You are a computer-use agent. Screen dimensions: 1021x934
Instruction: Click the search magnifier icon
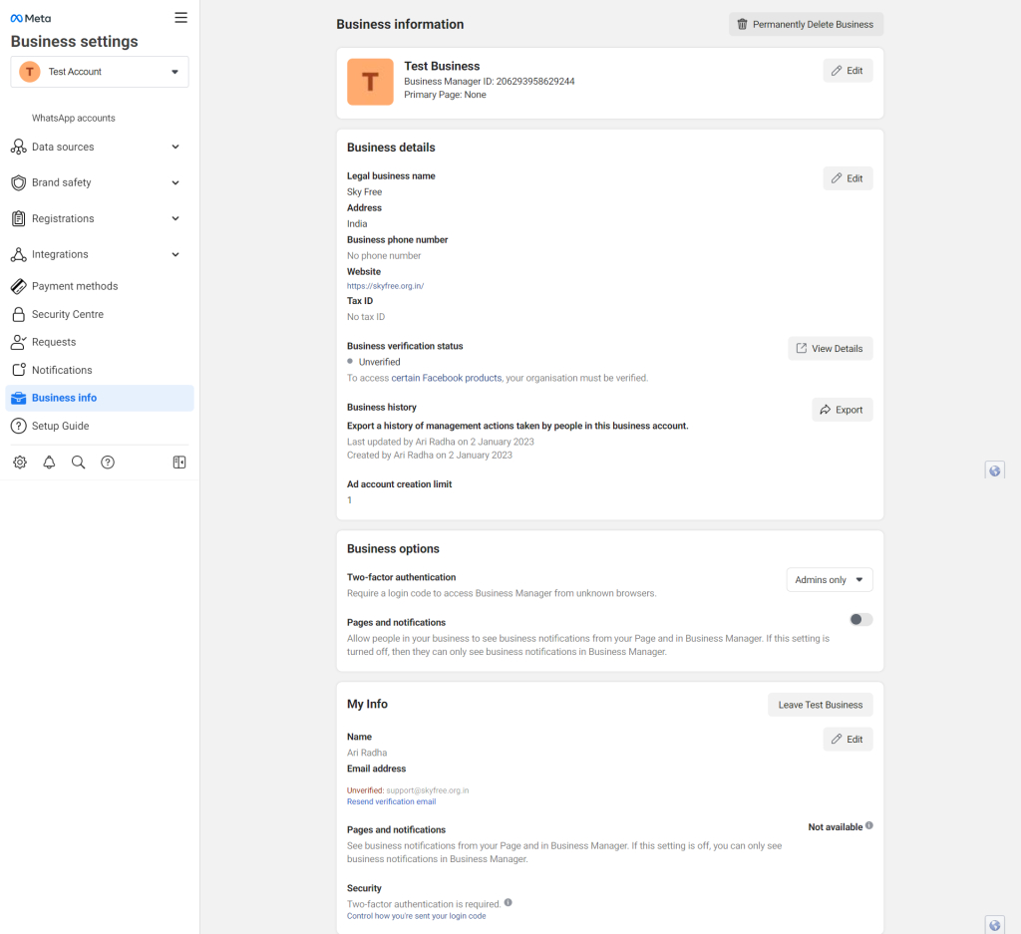pos(78,463)
